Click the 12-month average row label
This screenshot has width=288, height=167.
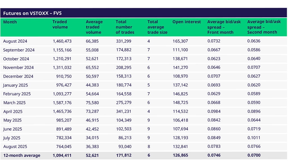(x=22, y=156)
